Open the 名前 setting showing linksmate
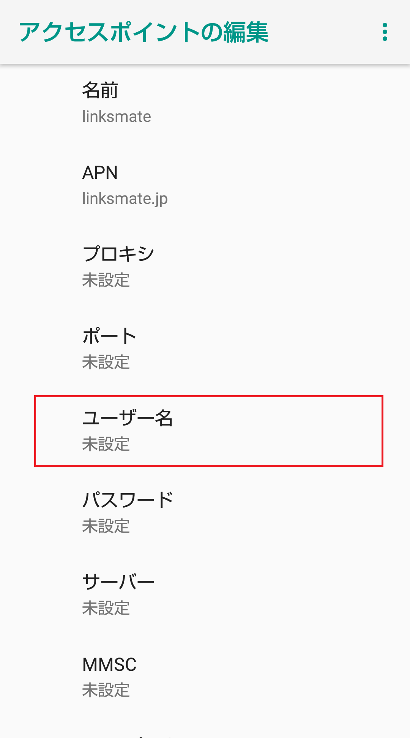 152,102
